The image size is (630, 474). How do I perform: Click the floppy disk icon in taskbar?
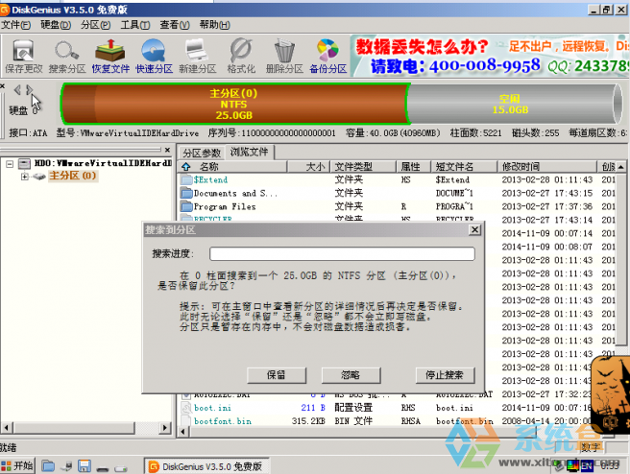click(x=85, y=466)
